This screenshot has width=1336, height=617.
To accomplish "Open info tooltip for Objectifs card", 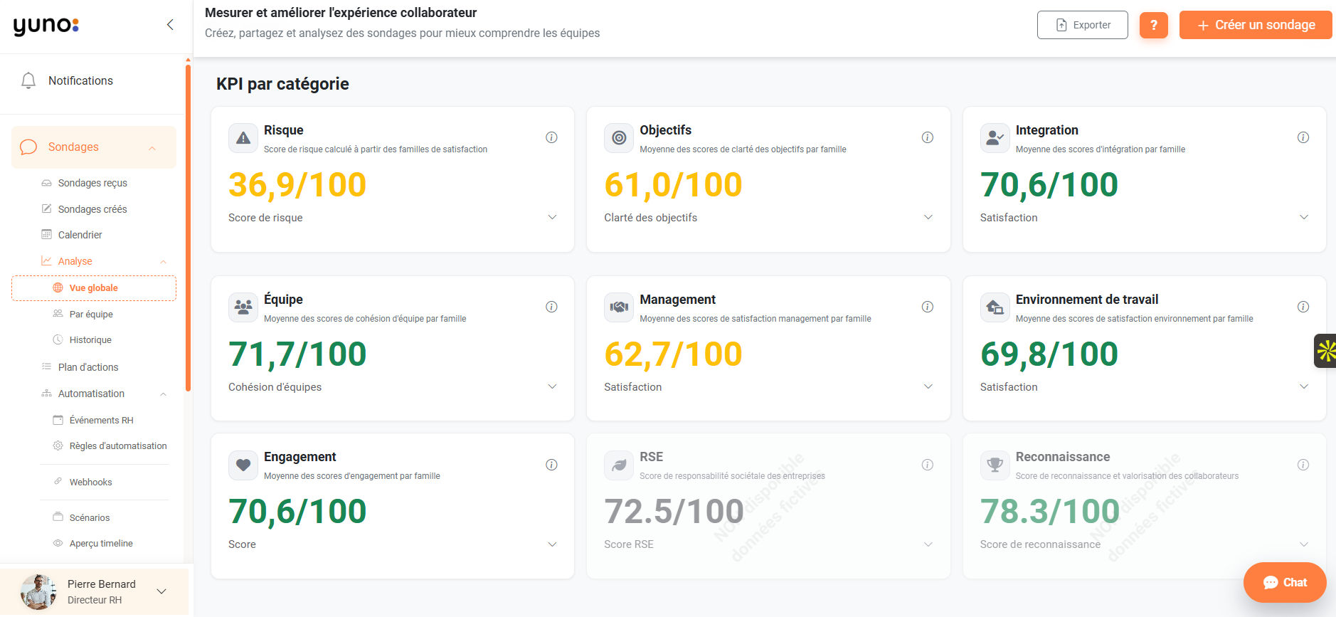I will point(928,137).
